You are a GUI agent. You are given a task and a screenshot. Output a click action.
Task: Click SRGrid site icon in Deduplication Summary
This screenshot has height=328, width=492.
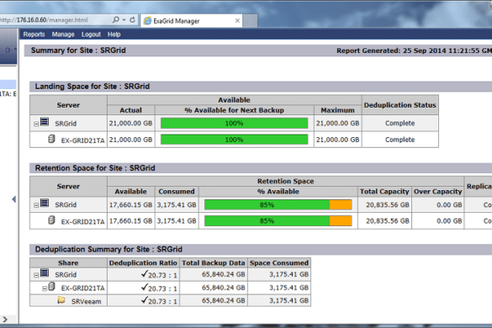(45, 272)
